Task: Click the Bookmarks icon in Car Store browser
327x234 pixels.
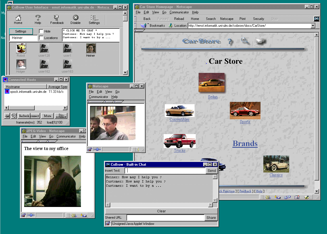Action: pos(143,26)
